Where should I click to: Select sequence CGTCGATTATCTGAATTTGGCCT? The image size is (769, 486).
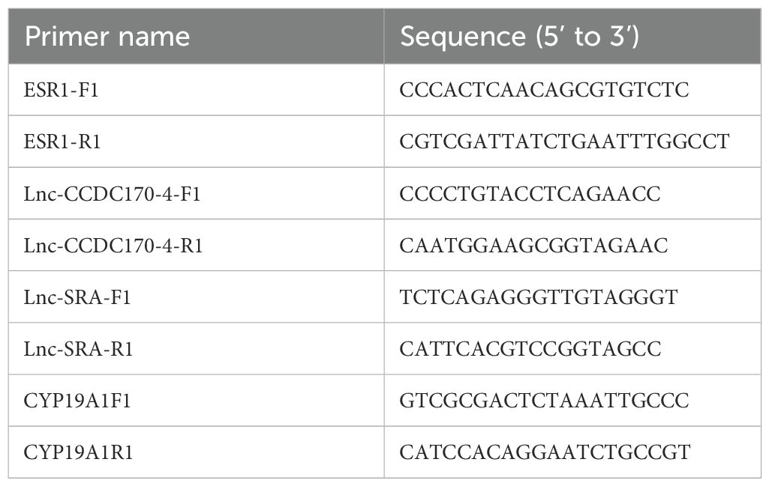pyautogui.click(x=564, y=142)
